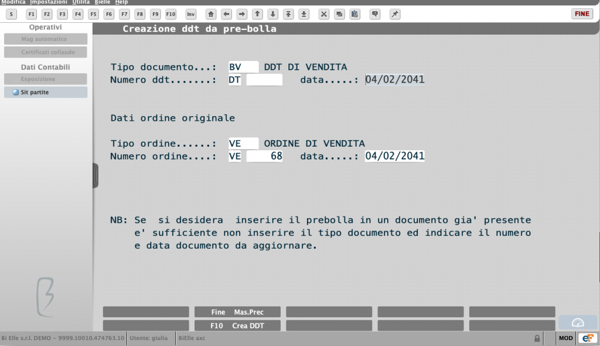This screenshot has height=346, width=600.
Task: Click Numero ordine series field VE
Action: coord(234,157)
